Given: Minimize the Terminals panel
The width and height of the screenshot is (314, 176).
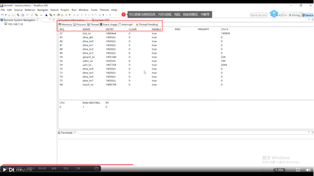Looking at the screenshot, I should (x=309, y=132).
